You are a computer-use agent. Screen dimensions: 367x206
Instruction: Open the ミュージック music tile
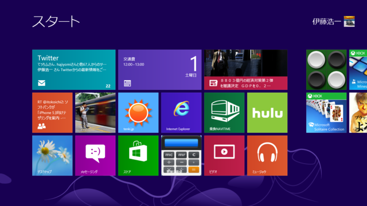pos(267,156)
